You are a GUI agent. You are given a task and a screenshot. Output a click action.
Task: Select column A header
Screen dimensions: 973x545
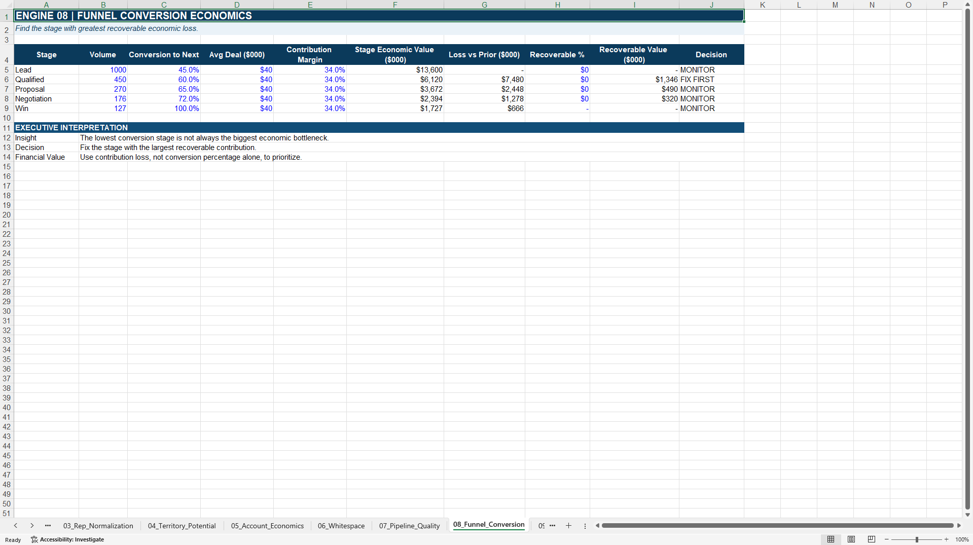point(46,5)
